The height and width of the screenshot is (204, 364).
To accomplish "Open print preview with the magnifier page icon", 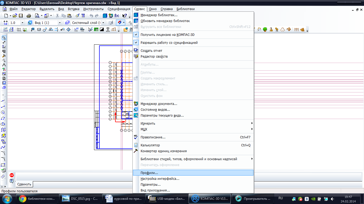I will point(37,16).
